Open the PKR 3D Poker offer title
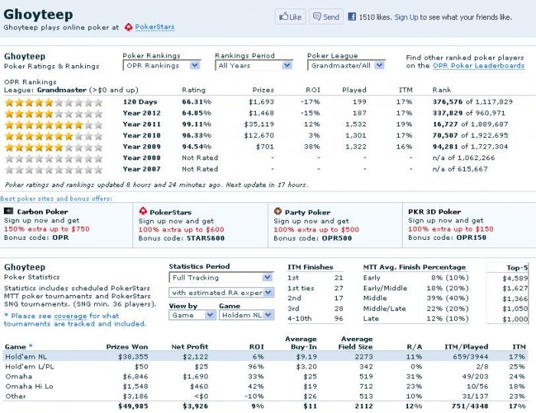Viewport: 536px width, 413px height. pyautogui.click(x=434, y=211)
